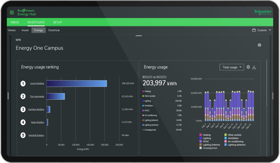Click the Hamilton Building usage bar
Screen dimensions: 280x163
click(x=49, y=109)
